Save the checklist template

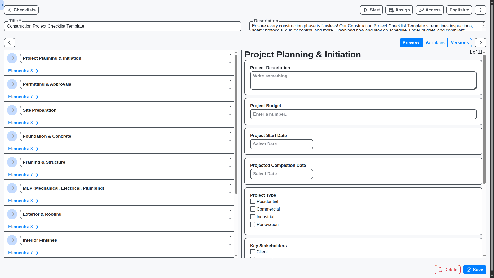pyautogui.click(x=474, y=270)
